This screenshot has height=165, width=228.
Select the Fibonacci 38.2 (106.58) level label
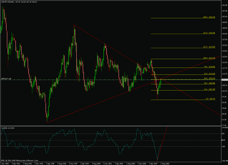click(209, 83)
